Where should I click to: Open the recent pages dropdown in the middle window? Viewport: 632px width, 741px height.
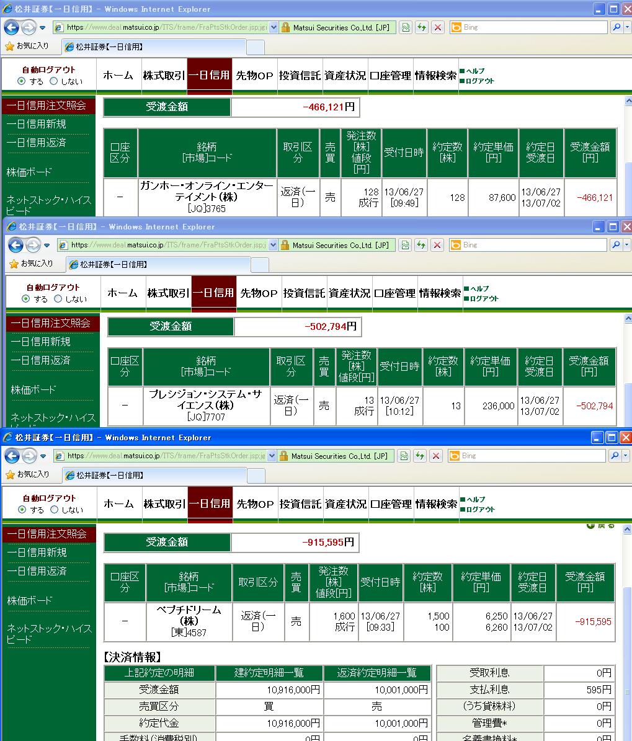click(47, 245)
